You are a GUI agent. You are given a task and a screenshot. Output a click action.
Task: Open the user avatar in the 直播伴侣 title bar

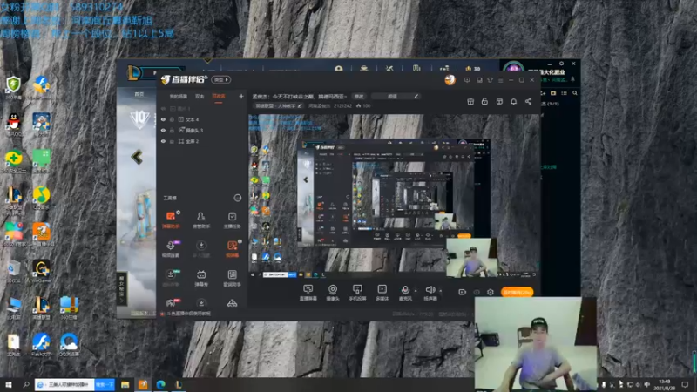click(450, 80)
